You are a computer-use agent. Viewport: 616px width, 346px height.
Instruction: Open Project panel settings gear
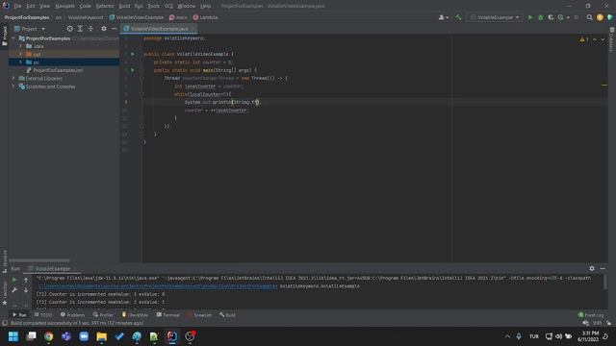tap(104, 29)
